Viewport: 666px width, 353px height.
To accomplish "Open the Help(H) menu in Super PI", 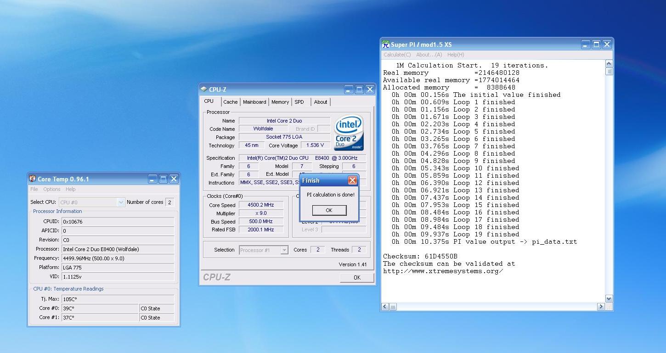I will (x=456, y=55).
